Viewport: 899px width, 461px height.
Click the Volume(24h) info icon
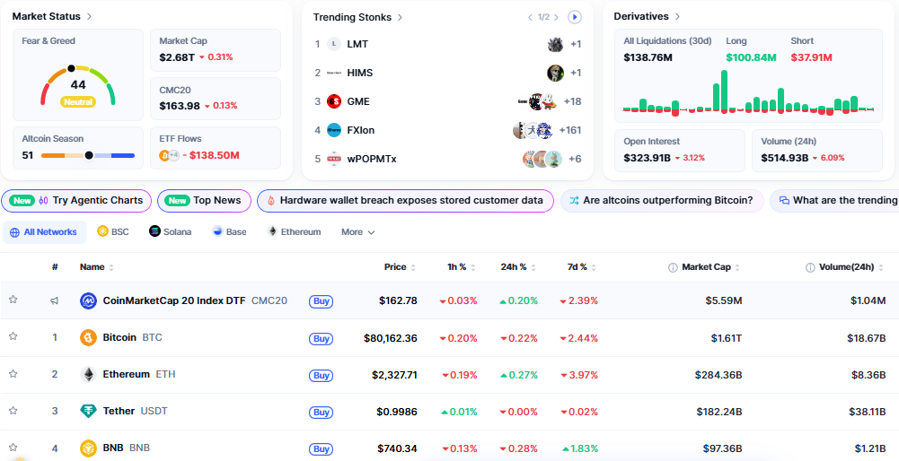(x=810, y=267)
